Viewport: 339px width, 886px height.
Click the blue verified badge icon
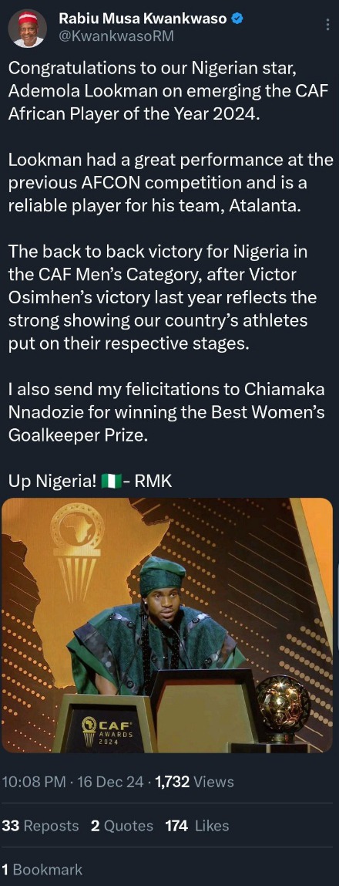(x=238, y=19)
